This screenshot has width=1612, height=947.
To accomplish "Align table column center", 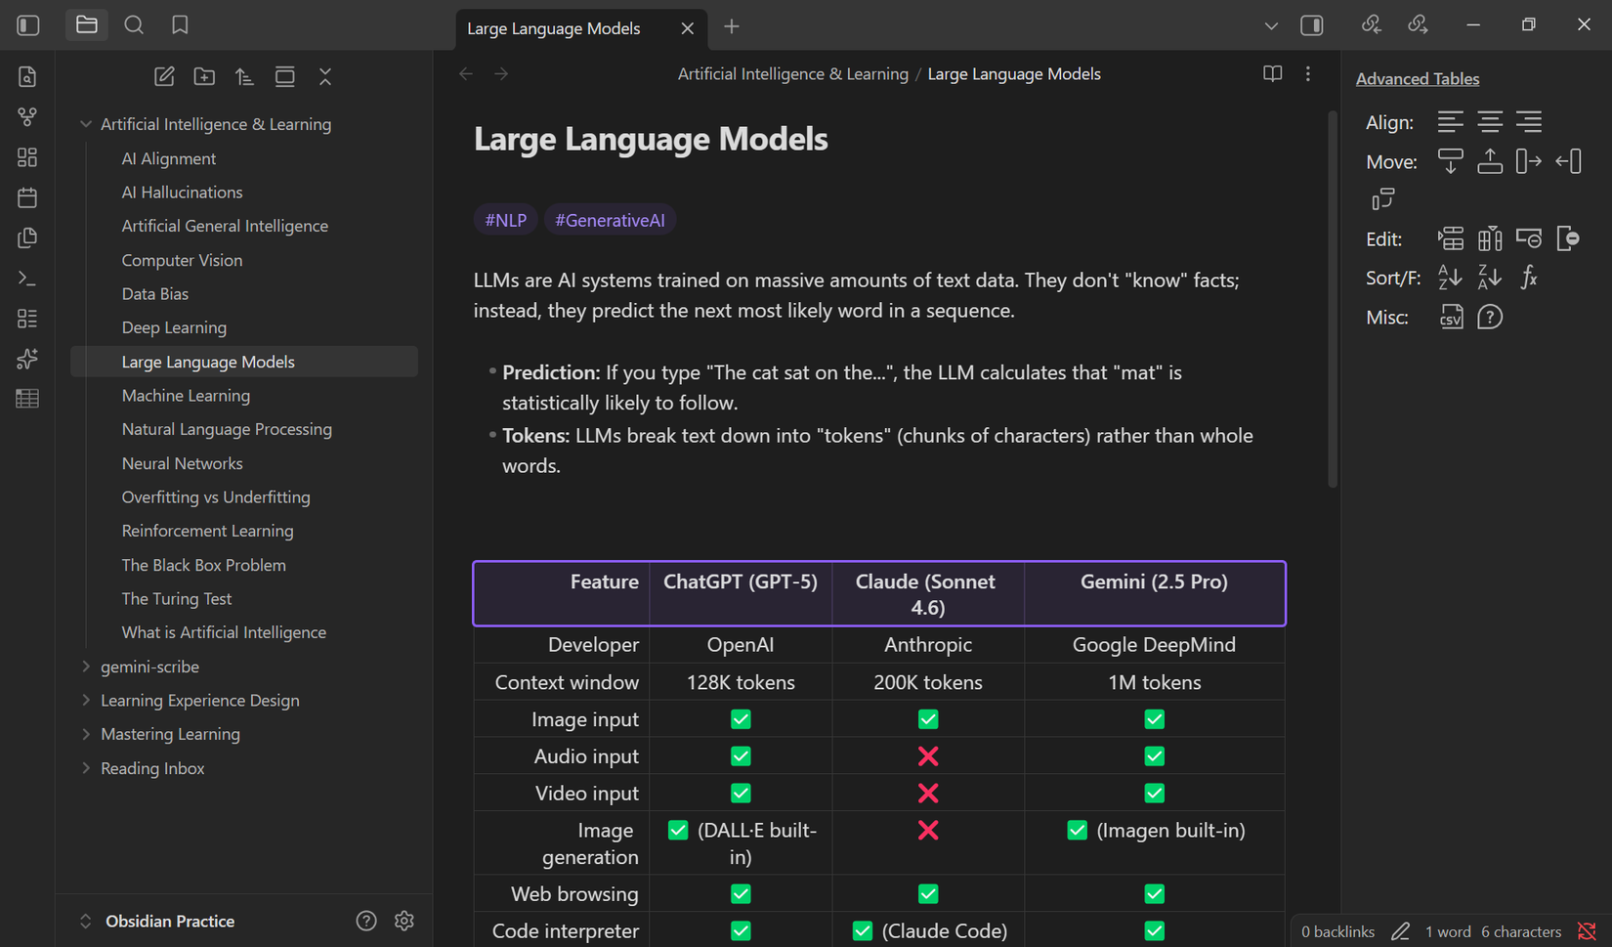I will (1490, 122).
